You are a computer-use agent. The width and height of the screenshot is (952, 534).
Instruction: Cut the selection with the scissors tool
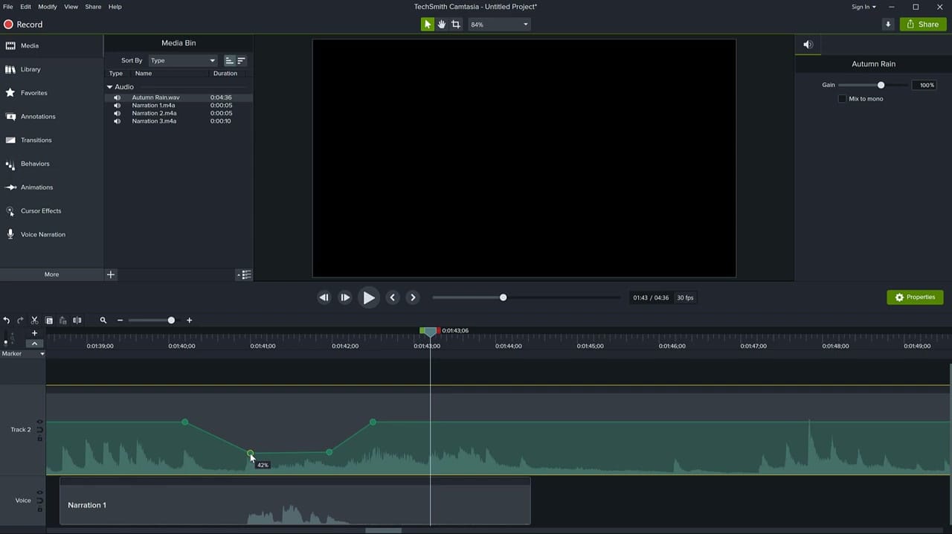click(33, 320)
